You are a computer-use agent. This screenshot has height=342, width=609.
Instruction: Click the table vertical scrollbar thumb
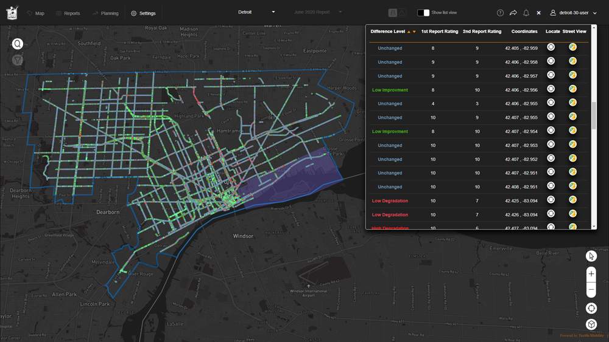coord(593,115)
